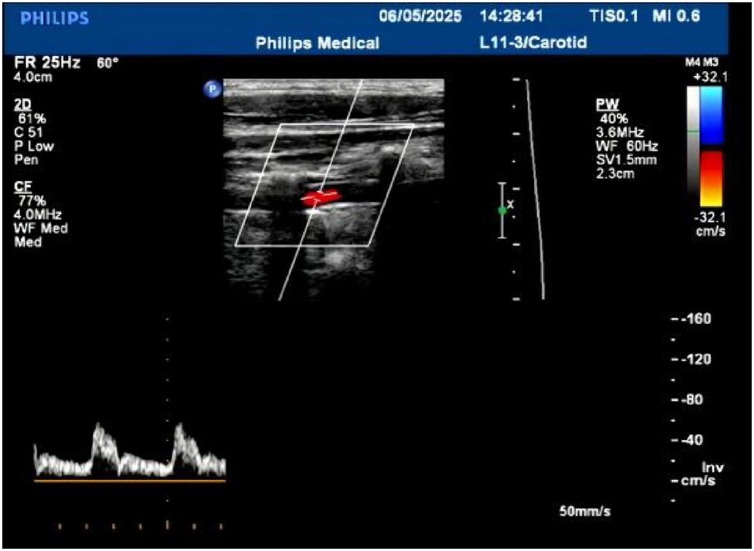The height and width of the screenshot is (551, 754).
Task: Click the X marker beside depth scale
Action: tap(510, 204)
